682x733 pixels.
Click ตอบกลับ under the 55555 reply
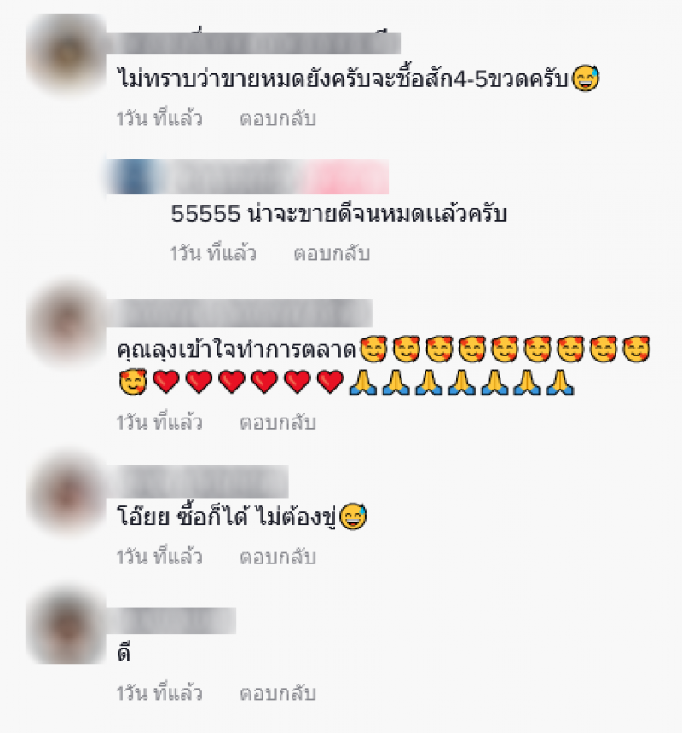tap(332, 253)
